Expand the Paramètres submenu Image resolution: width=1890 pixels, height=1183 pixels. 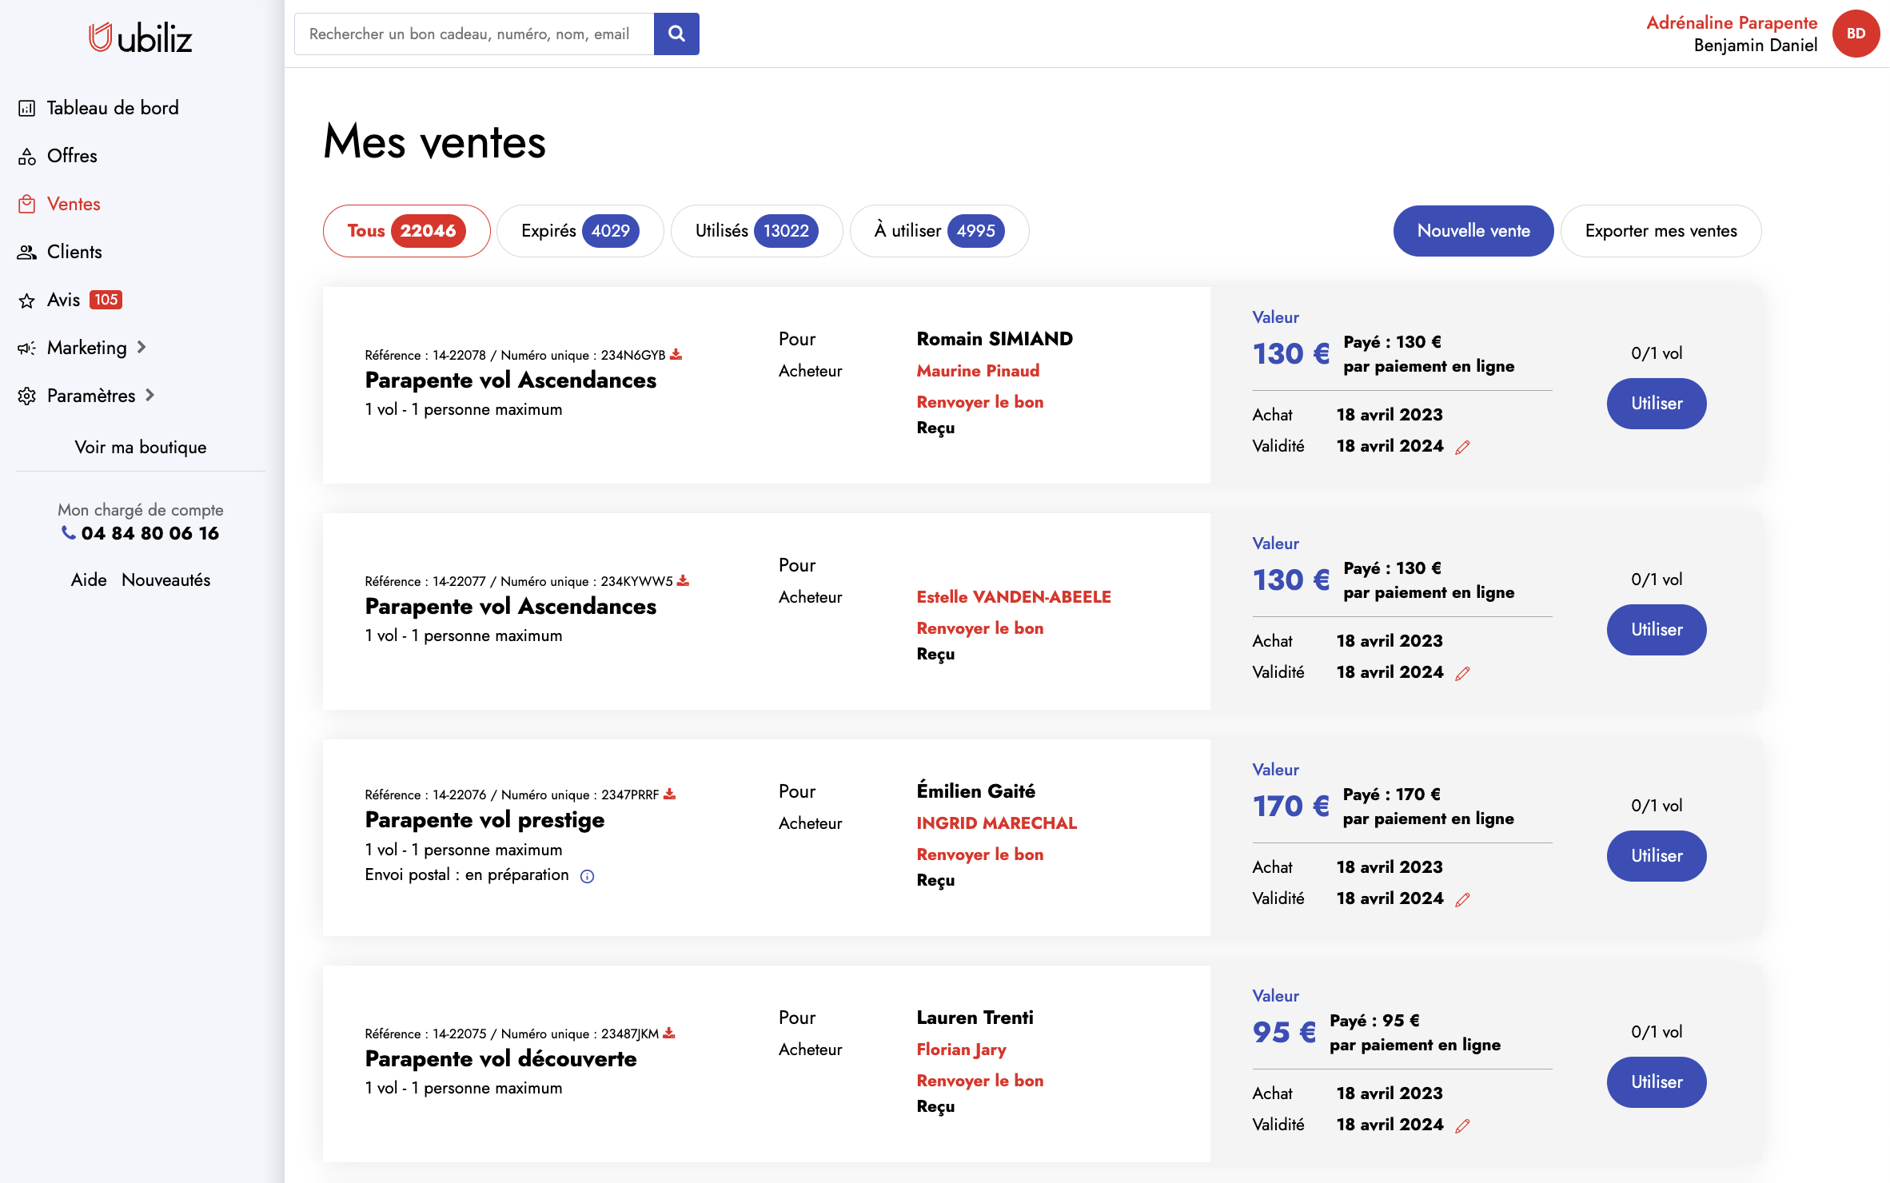91,396
